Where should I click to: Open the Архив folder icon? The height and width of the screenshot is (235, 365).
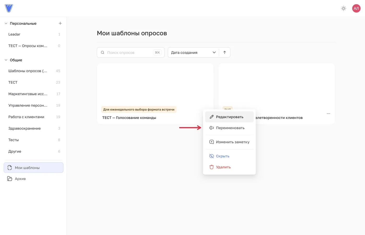coord(10,179)
